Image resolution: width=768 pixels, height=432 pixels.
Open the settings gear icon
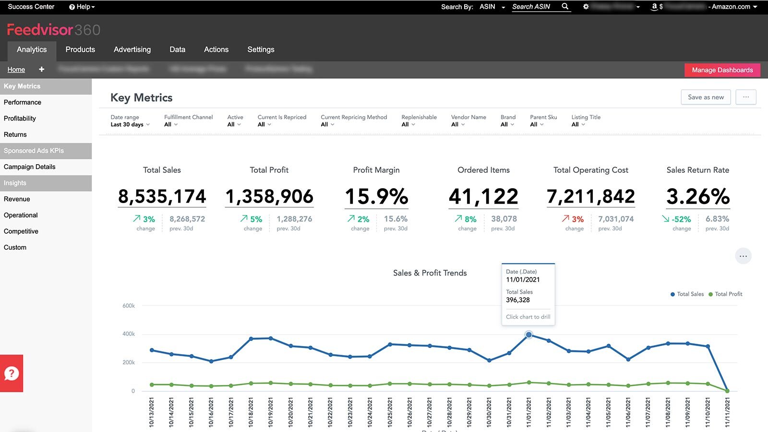(x=586, y=7)
